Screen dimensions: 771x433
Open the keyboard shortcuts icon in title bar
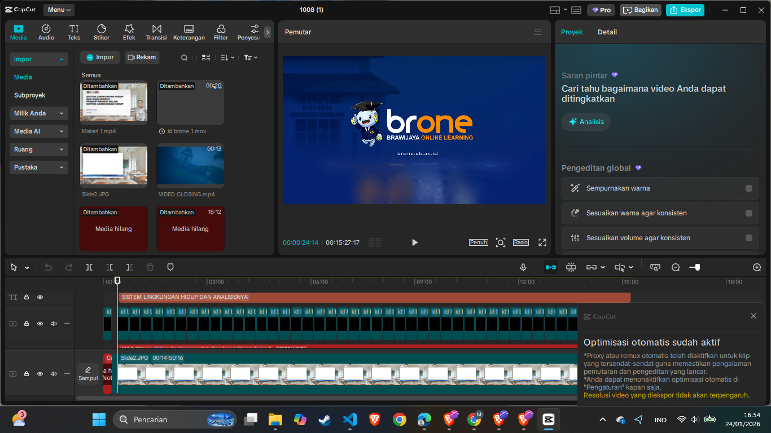click(576, 10)
